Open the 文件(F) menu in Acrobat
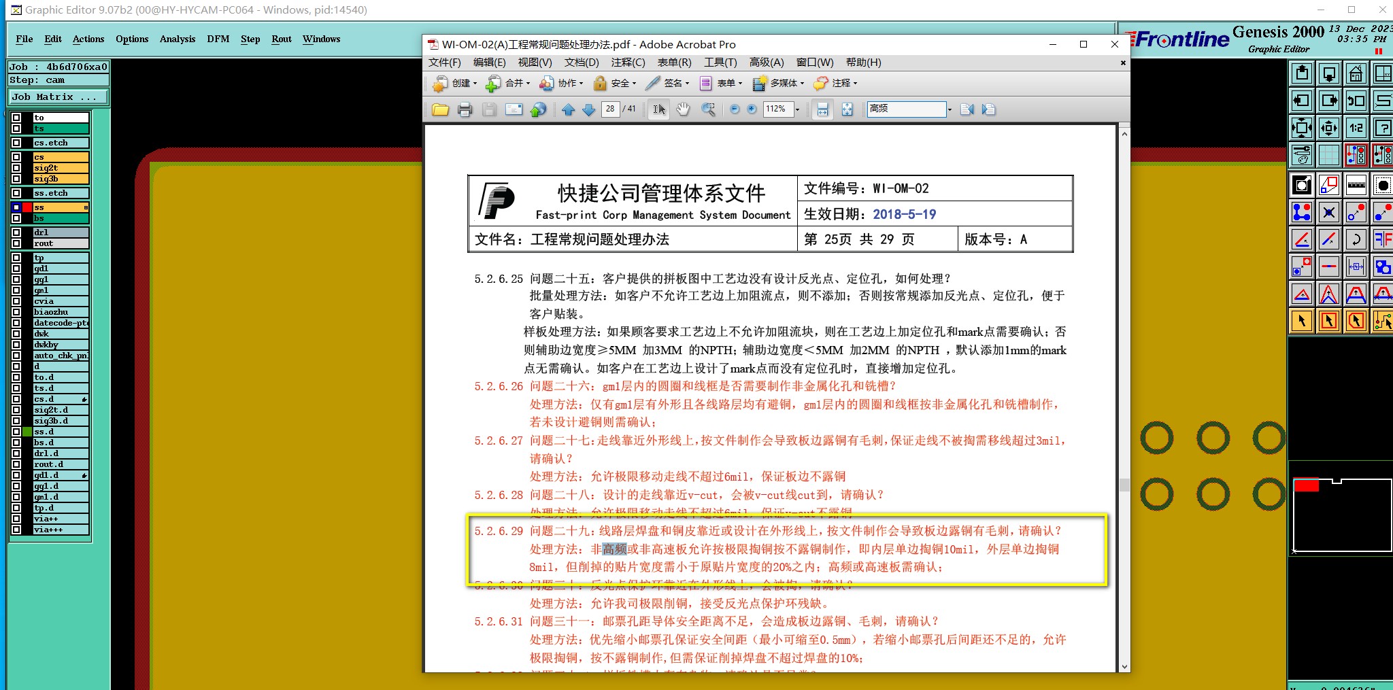The width and height of the screenshot is (1393, 690). tap(445, 63)
